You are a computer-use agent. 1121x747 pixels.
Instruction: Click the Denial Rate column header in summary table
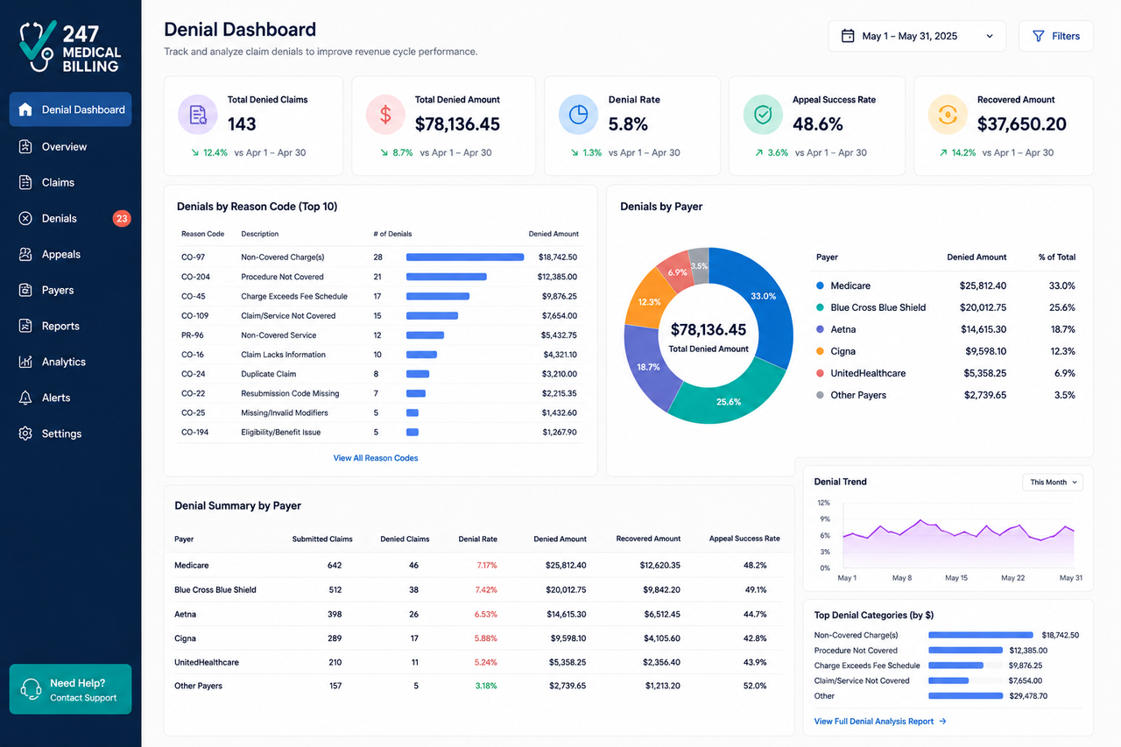click(x=477, y=539)
